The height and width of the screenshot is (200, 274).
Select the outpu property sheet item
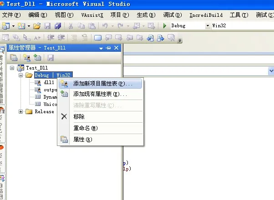[x=51, y=90]
